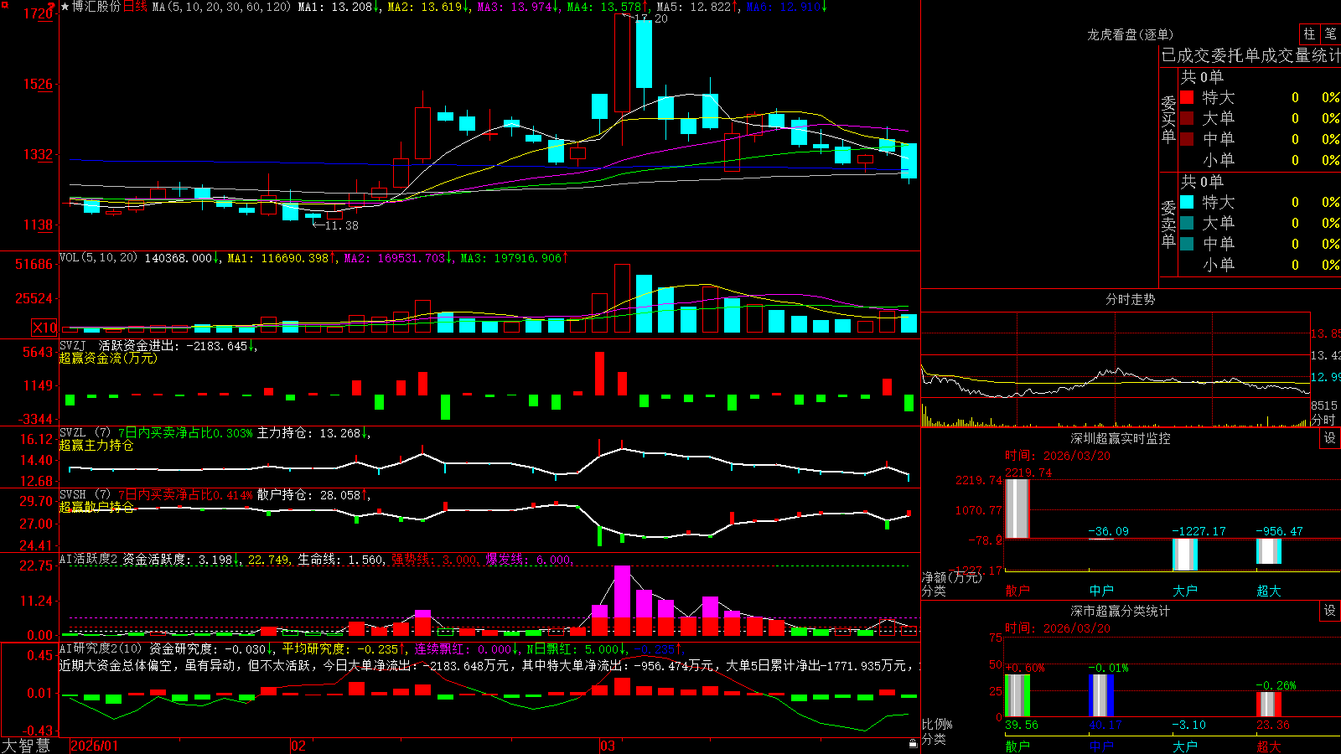Click the 委卖单 vertical label
The height and width of the screenshot is (754, 1341).
(1168, 225)
